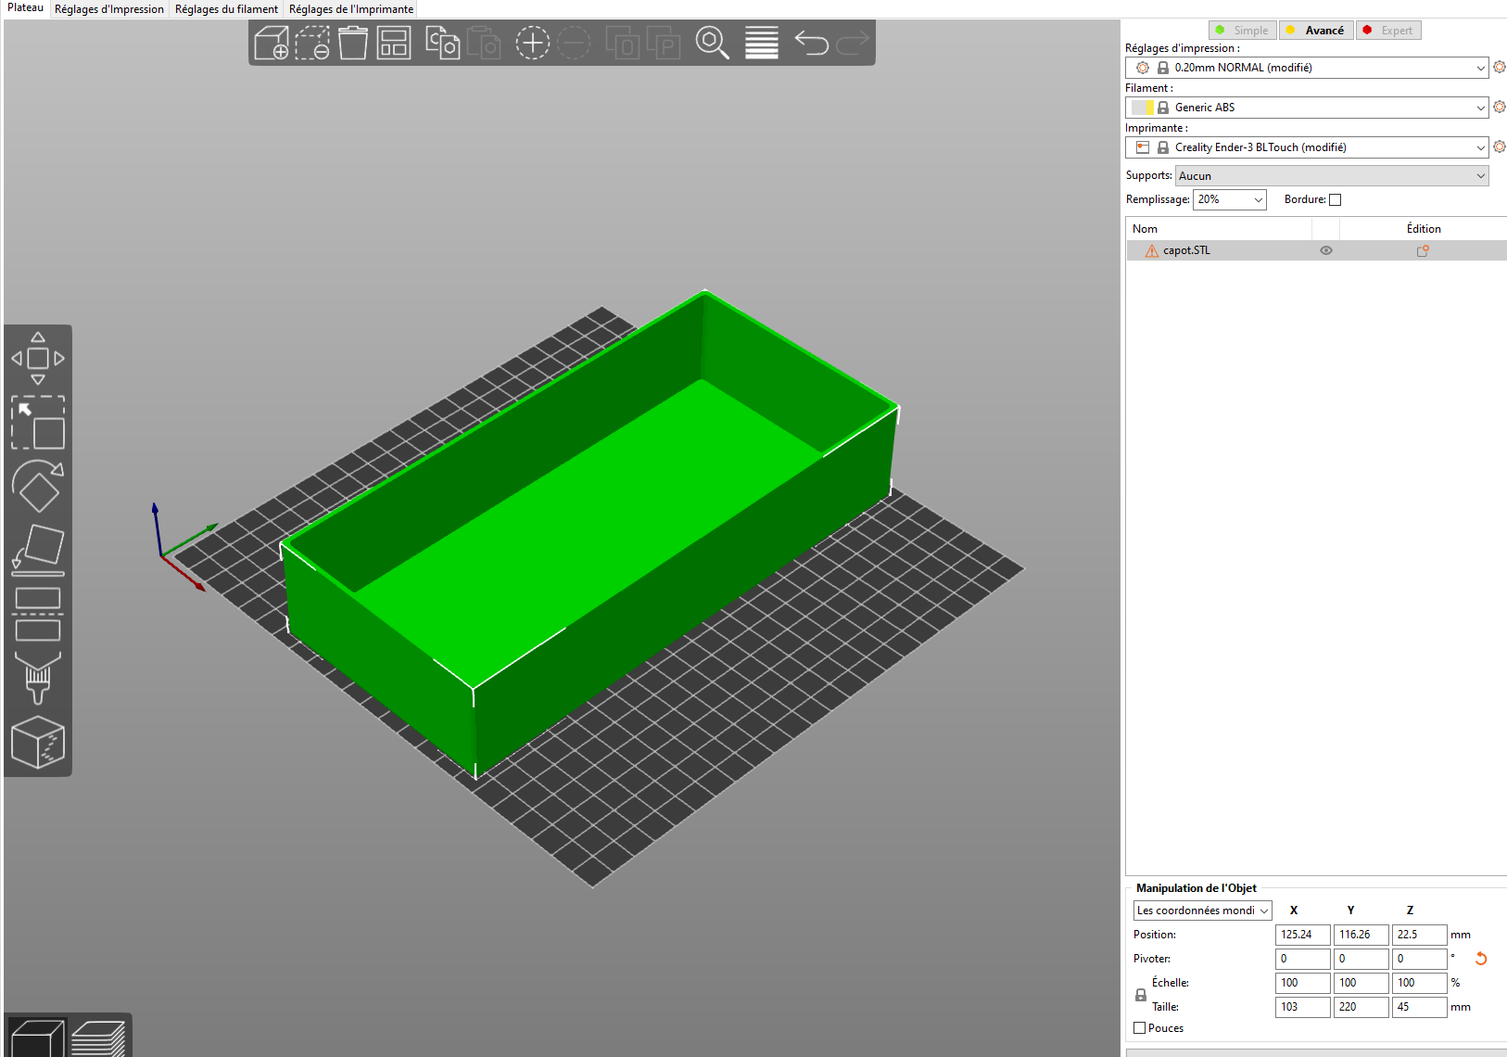Select the Rotate tool in left toolbar
This screenshot has height=1057, width=1507.
click(38, 486)
